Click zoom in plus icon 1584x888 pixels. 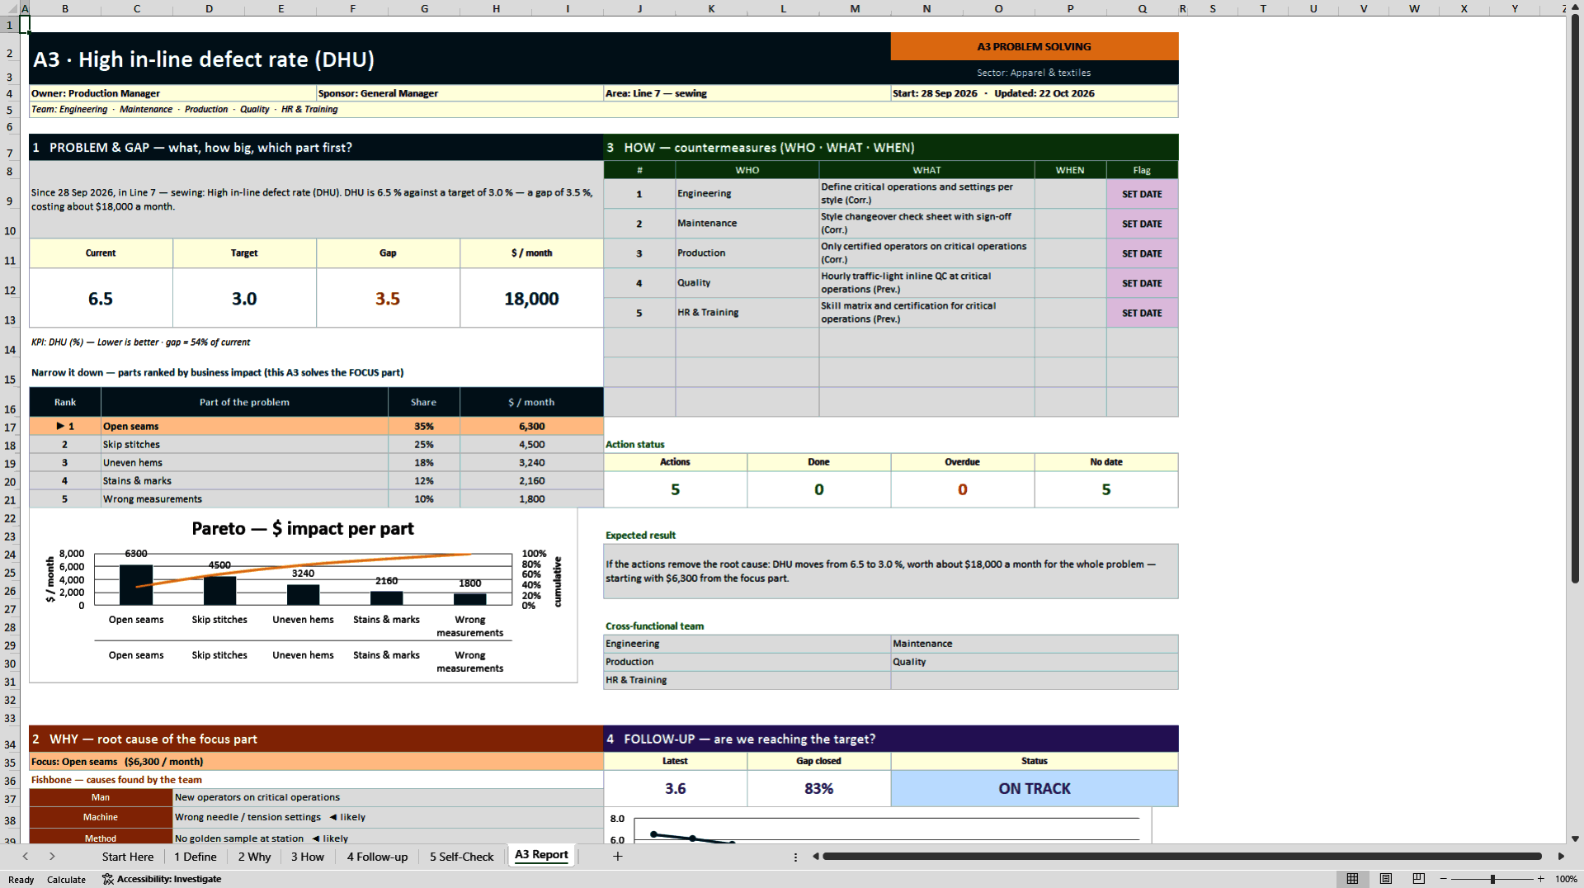(1540, 879)
